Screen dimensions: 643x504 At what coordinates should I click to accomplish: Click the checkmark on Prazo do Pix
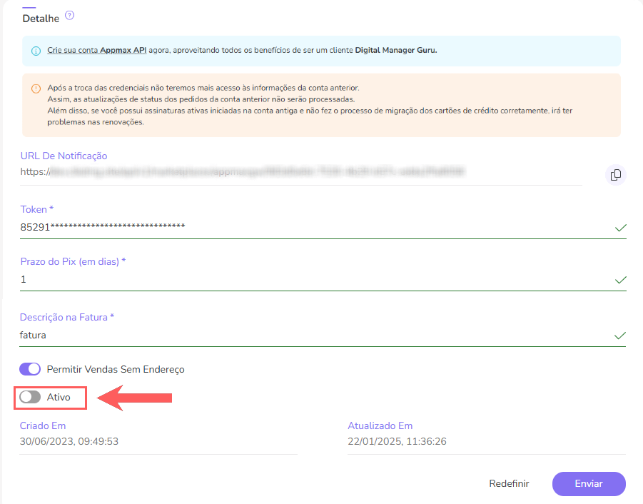(x=620, y=280)
